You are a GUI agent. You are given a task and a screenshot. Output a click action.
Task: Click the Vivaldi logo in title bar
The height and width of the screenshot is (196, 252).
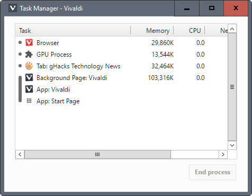coord(13,8)
